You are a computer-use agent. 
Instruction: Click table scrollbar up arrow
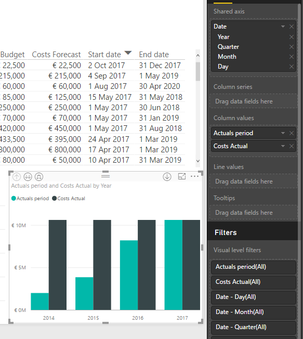click(197, 56)
